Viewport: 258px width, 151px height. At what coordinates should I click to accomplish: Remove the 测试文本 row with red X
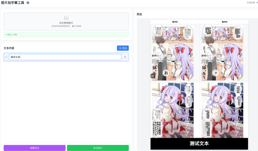pyautogui.click(x=125, y=57)
